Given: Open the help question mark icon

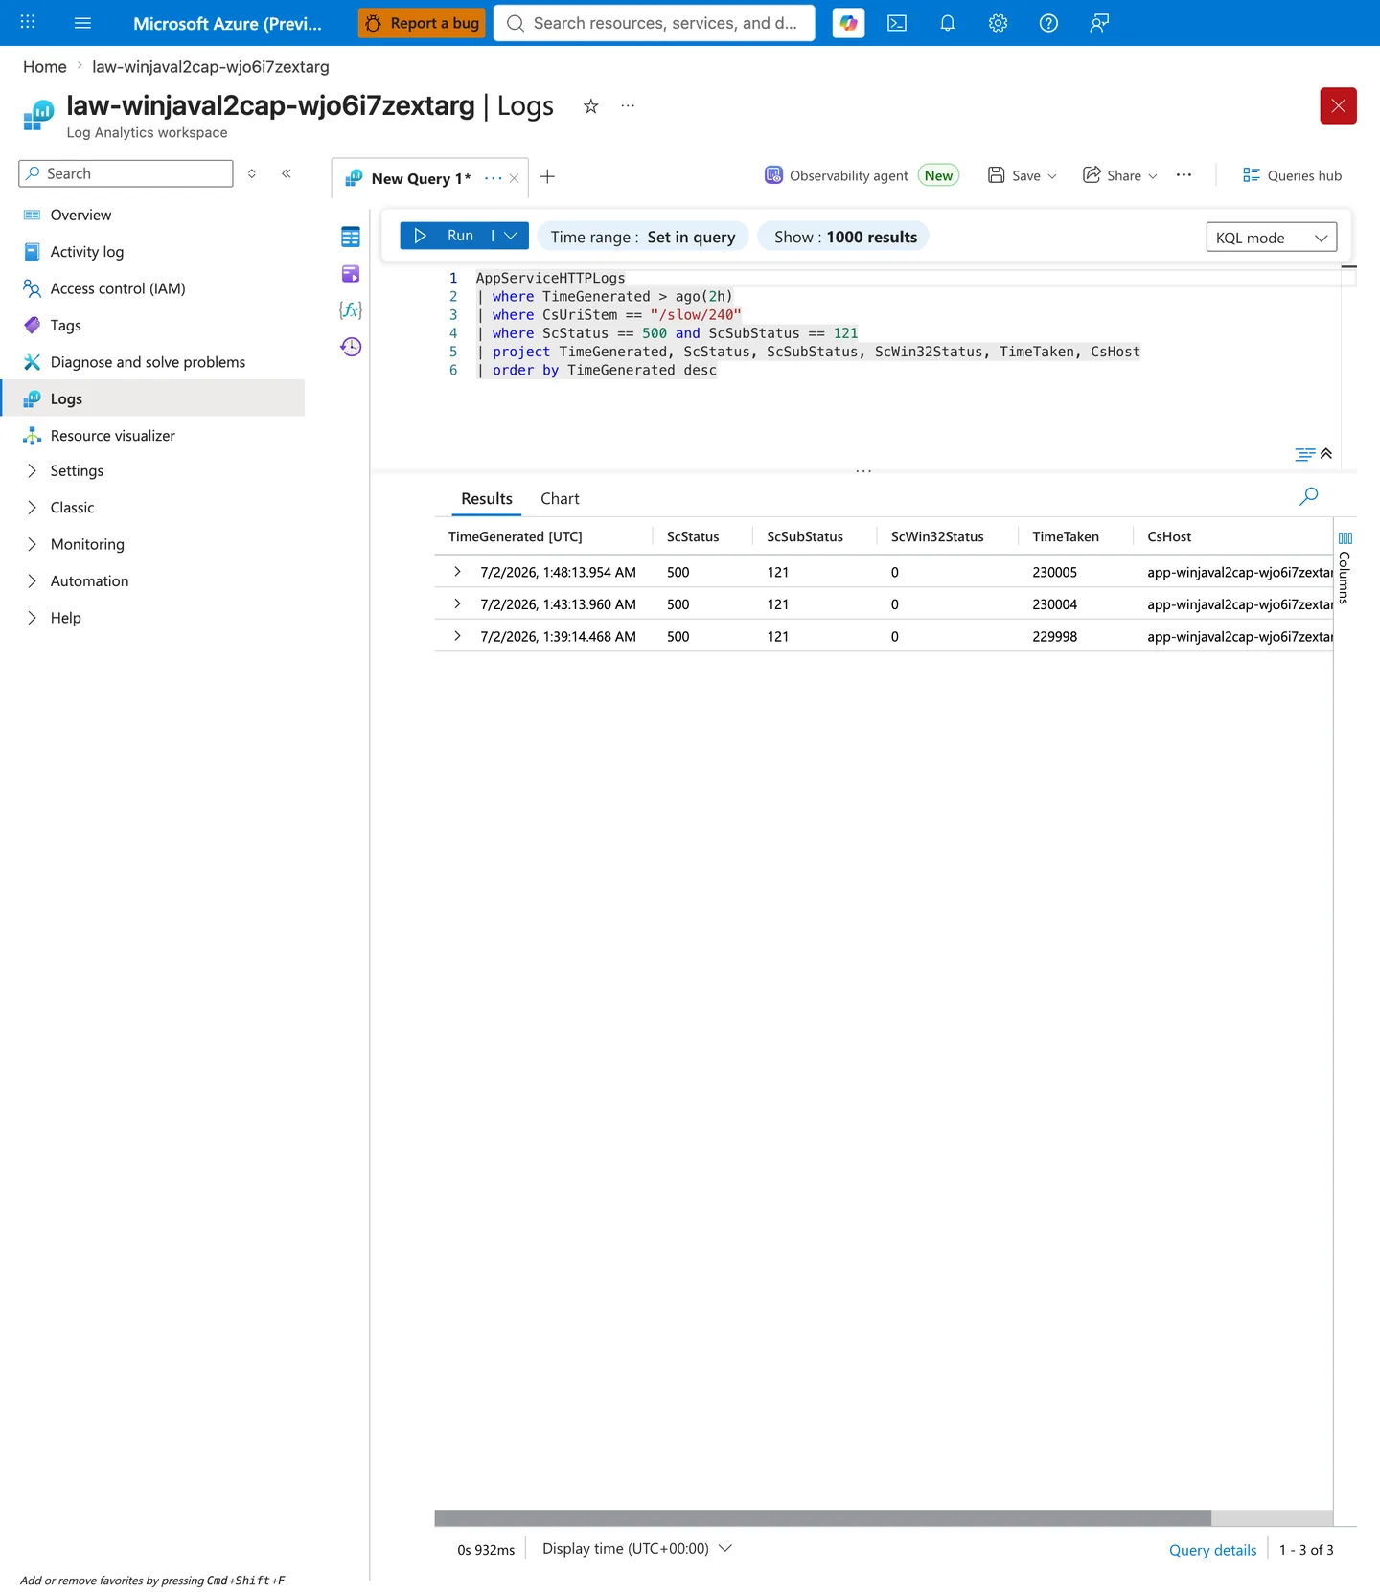Looking at the screenshot, I should pos(1048,23).
